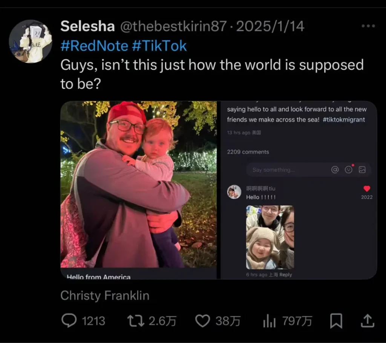Open tweet view analytics bar chart icon

click(x=269, y=321)
